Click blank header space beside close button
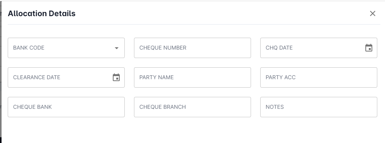 tap(221, 13)
